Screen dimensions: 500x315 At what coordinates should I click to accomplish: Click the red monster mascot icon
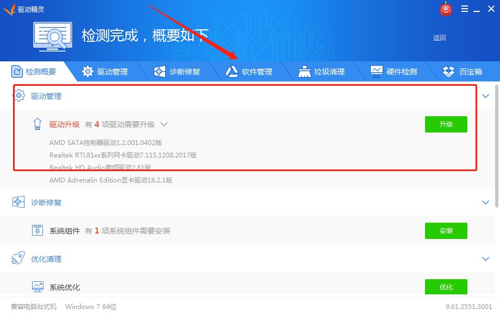tap(446, 9)
